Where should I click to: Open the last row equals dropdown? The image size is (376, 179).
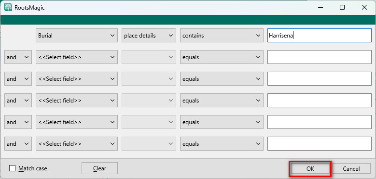point(222,144)
